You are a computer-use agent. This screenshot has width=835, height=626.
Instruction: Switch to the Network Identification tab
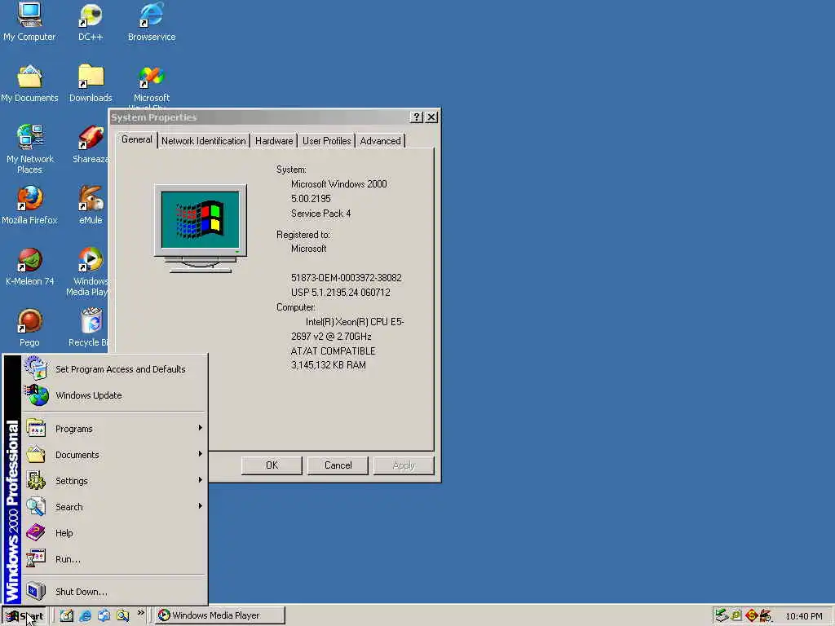tap(203, 141)
